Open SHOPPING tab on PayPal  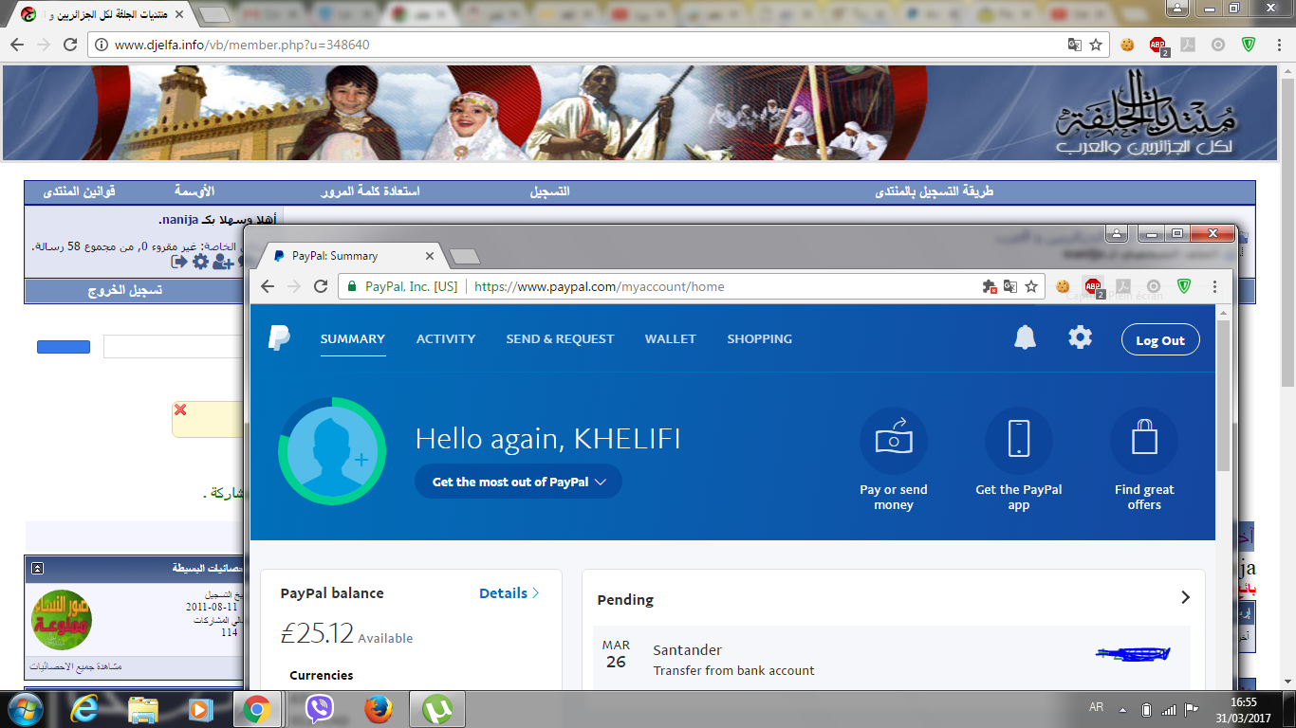(x=759, y=338)
